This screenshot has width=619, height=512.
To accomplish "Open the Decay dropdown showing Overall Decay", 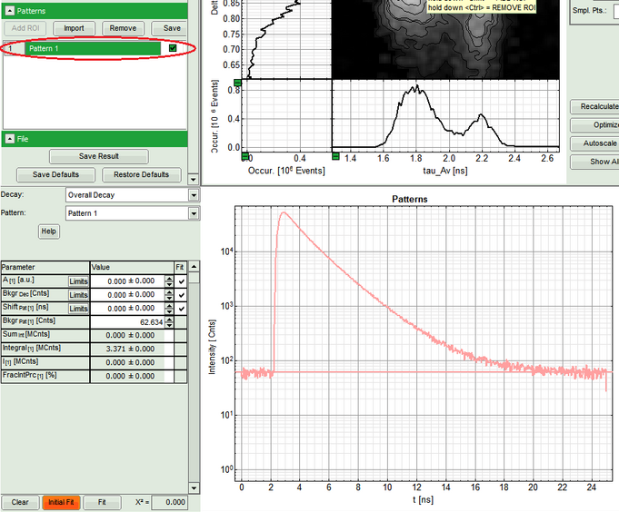I will pos(193,194).
